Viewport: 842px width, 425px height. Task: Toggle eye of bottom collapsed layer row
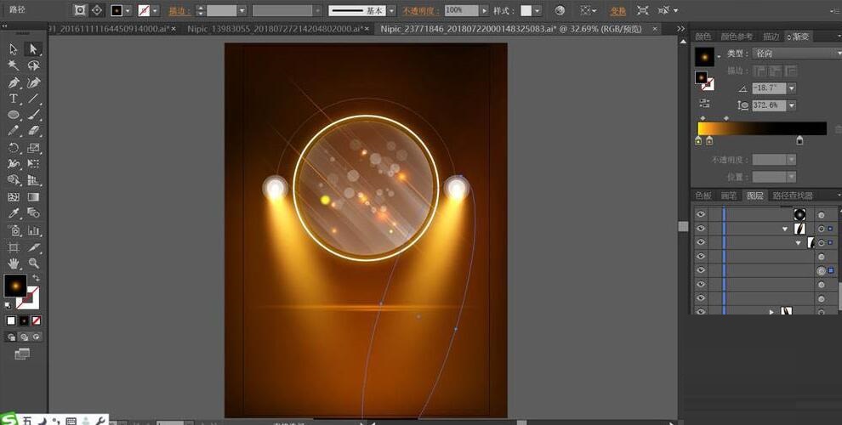700,311
